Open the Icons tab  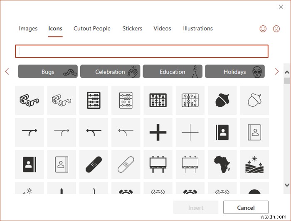pos(55,29)
